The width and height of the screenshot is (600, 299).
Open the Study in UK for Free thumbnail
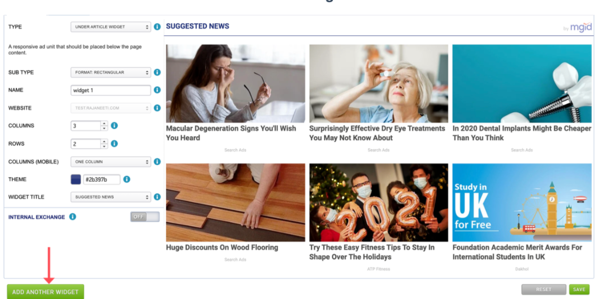point(522,203)
